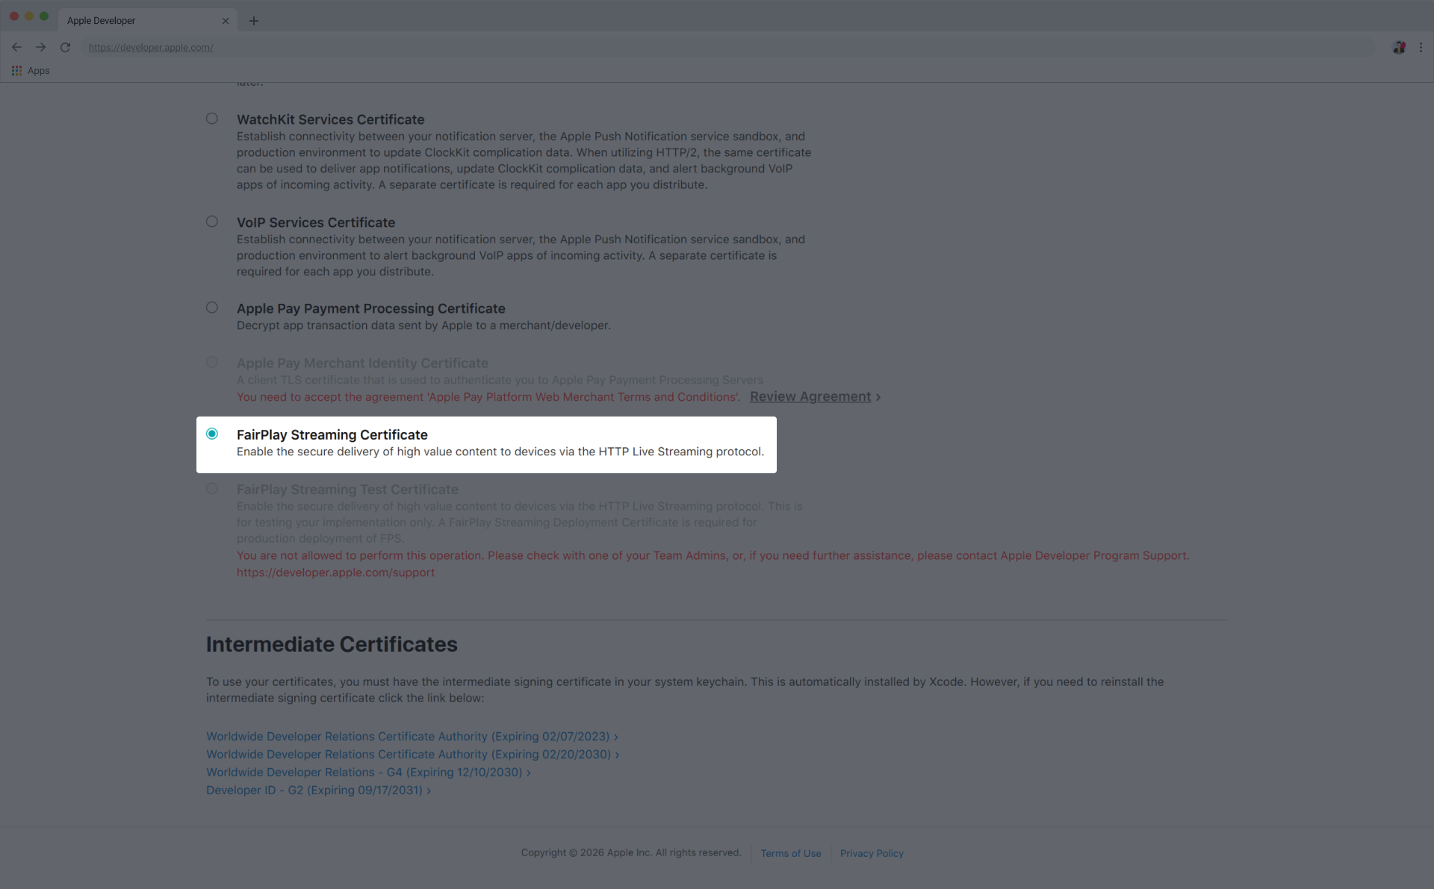Screen dimensions: 1434x889
Task: Select the Apple Developer tab
Action: point(147,20)
